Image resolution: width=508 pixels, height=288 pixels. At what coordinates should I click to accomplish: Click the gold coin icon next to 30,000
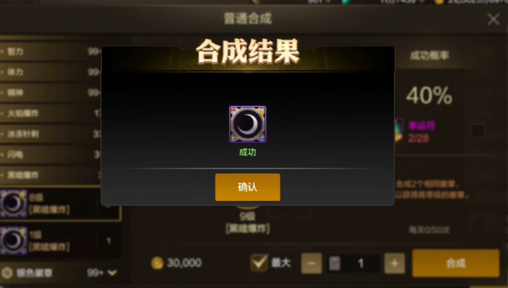point(157,263)
